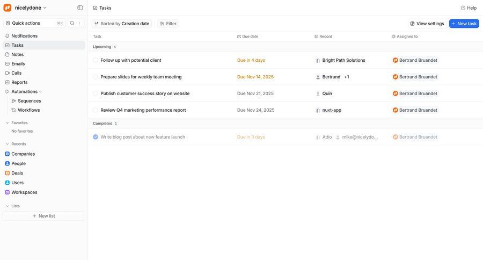Viewport: 483px width, 260px height.
Task: Click the Companies record icon
Action: tap(8, 154)
